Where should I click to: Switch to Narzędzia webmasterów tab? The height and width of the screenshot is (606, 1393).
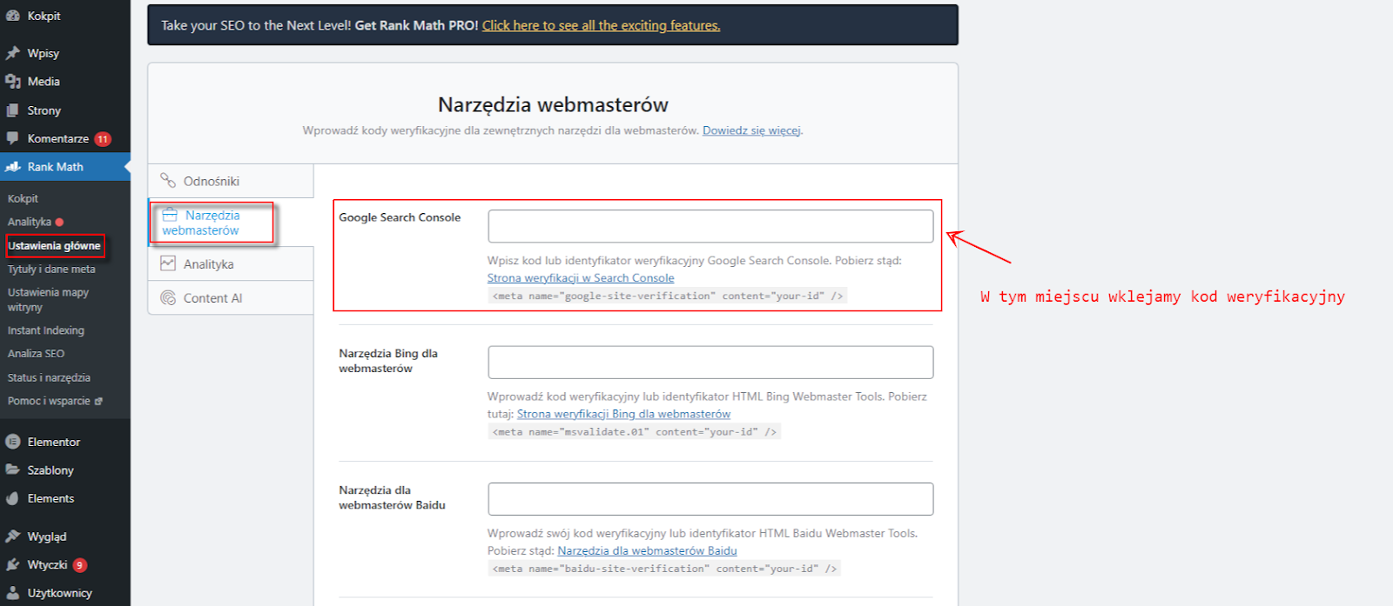click(x=231, y=223)
